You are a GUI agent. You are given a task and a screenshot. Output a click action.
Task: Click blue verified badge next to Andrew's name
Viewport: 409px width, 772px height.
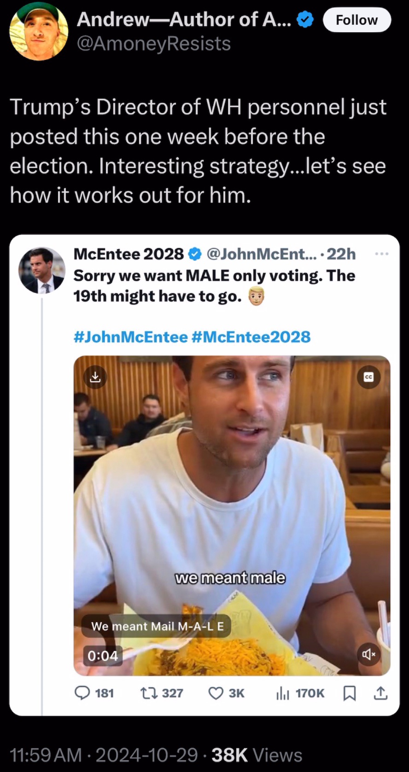click(305, 19)
